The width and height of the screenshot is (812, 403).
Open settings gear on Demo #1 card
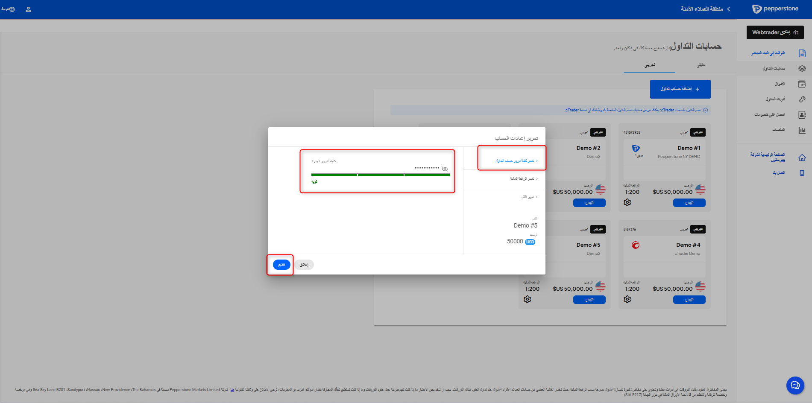pos(627,202)
